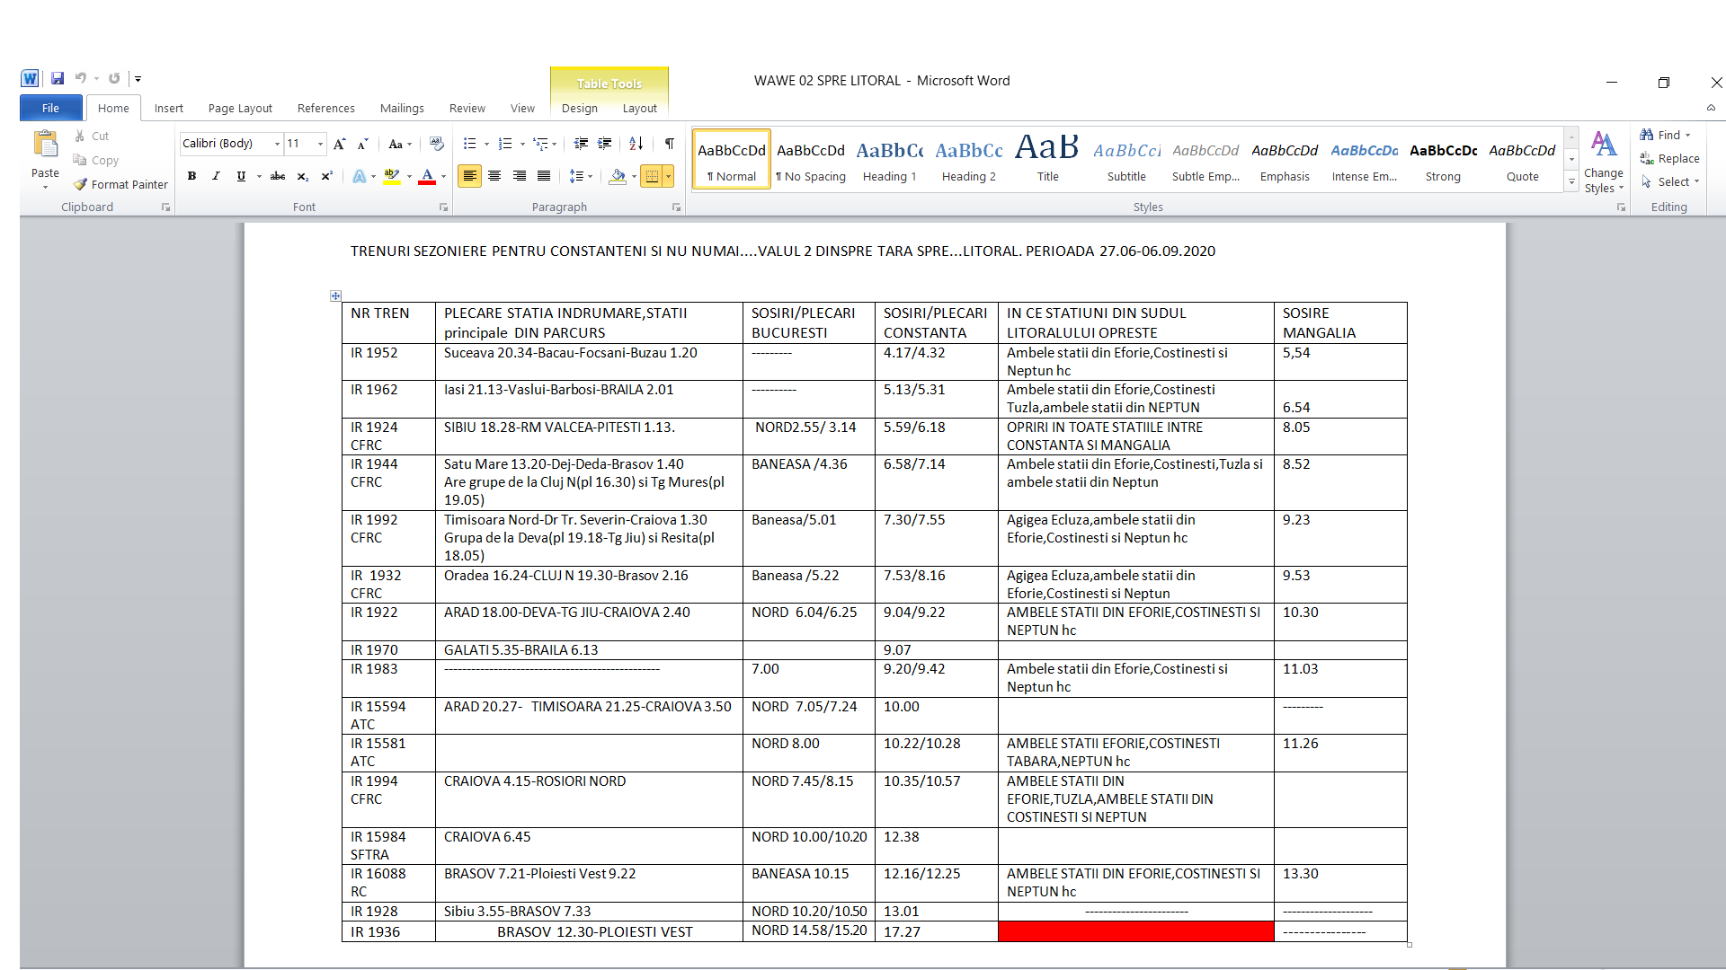Apply red font color button
Viewport: 1726px width, 970px height.
[427, 176]
